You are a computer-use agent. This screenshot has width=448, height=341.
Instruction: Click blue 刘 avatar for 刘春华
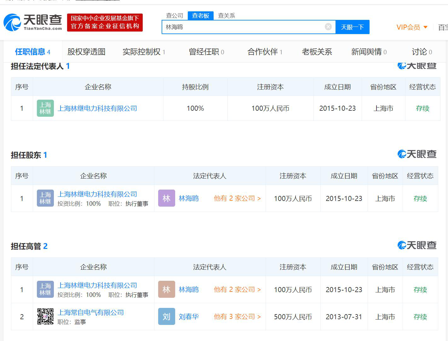click(x=166, y=316)
